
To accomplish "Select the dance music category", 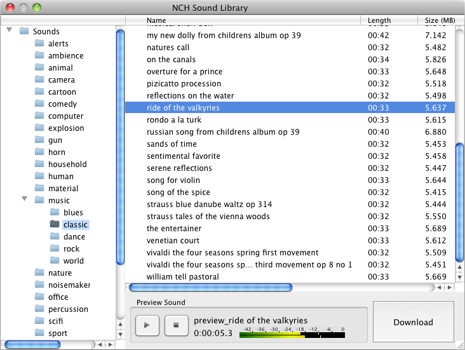I will tap(74, 236).
